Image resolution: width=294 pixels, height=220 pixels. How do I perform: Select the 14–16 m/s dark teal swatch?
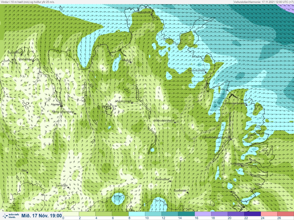tap(186, 214)
